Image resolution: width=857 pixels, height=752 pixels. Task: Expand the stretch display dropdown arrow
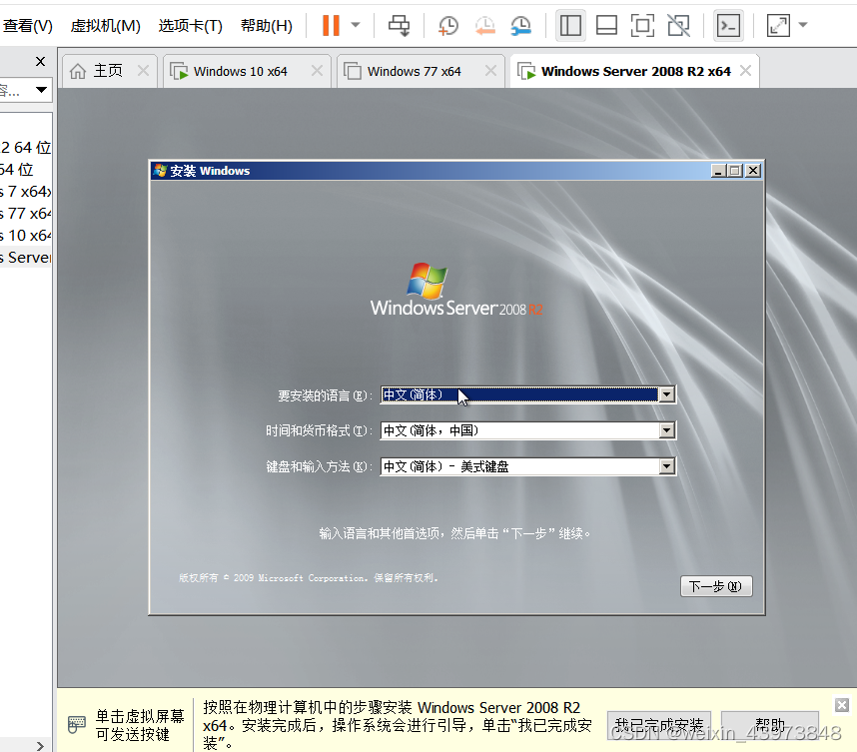pos(803,25)
